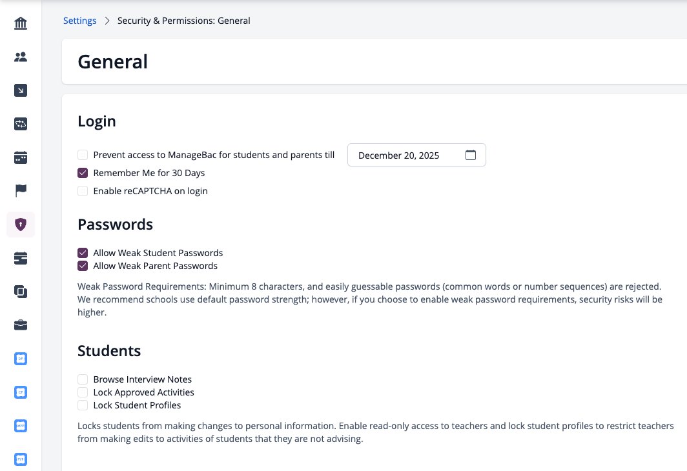Check Browse Interview Notes option
Viewport: 687px width, 471px height.
click(83, 379)
